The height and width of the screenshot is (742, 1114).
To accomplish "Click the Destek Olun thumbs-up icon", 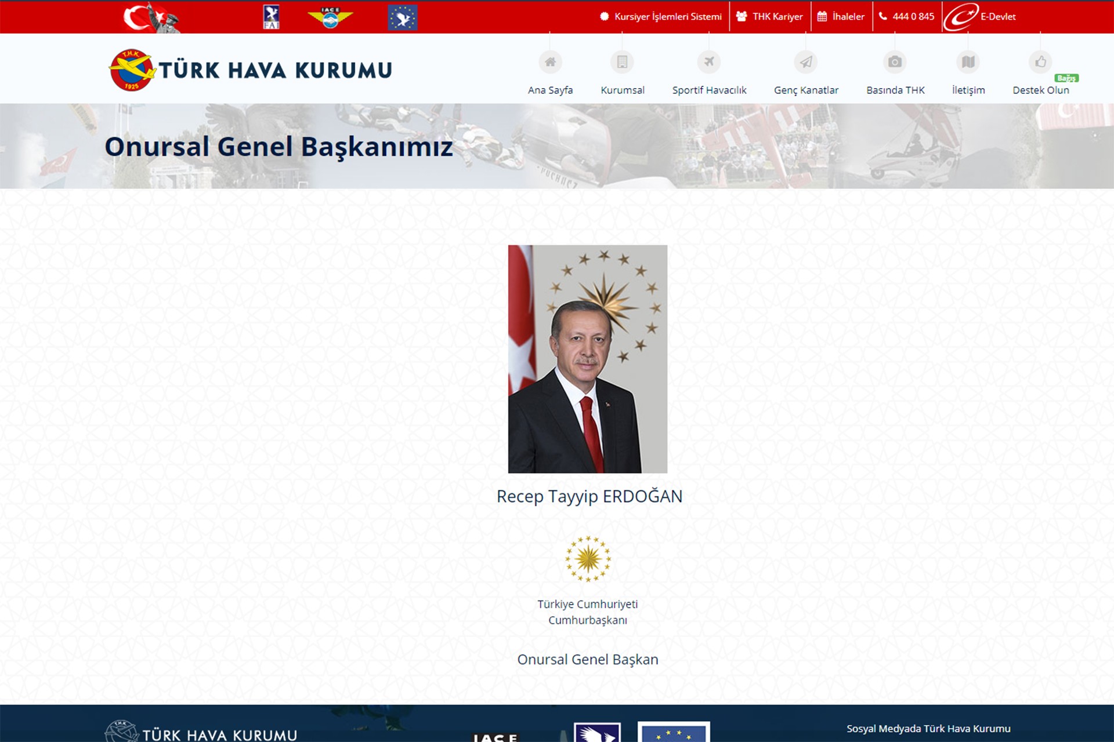I will tap(1040, 61).
